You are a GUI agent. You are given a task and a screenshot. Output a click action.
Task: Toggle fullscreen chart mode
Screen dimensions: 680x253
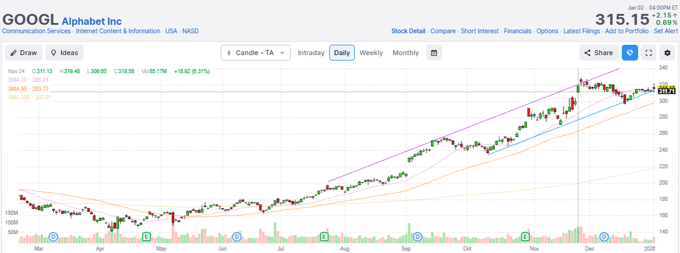[x=649, y=53]
